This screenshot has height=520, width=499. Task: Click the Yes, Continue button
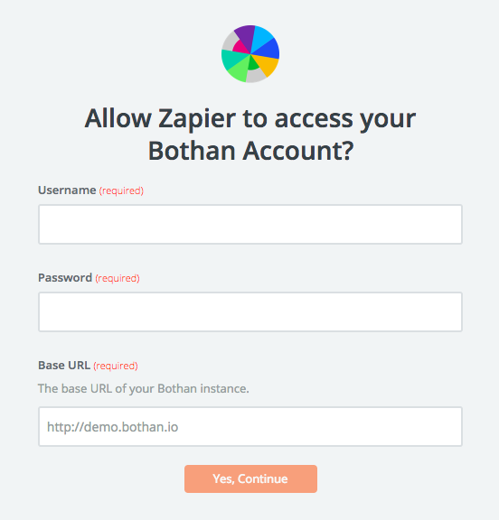(250, 478)
